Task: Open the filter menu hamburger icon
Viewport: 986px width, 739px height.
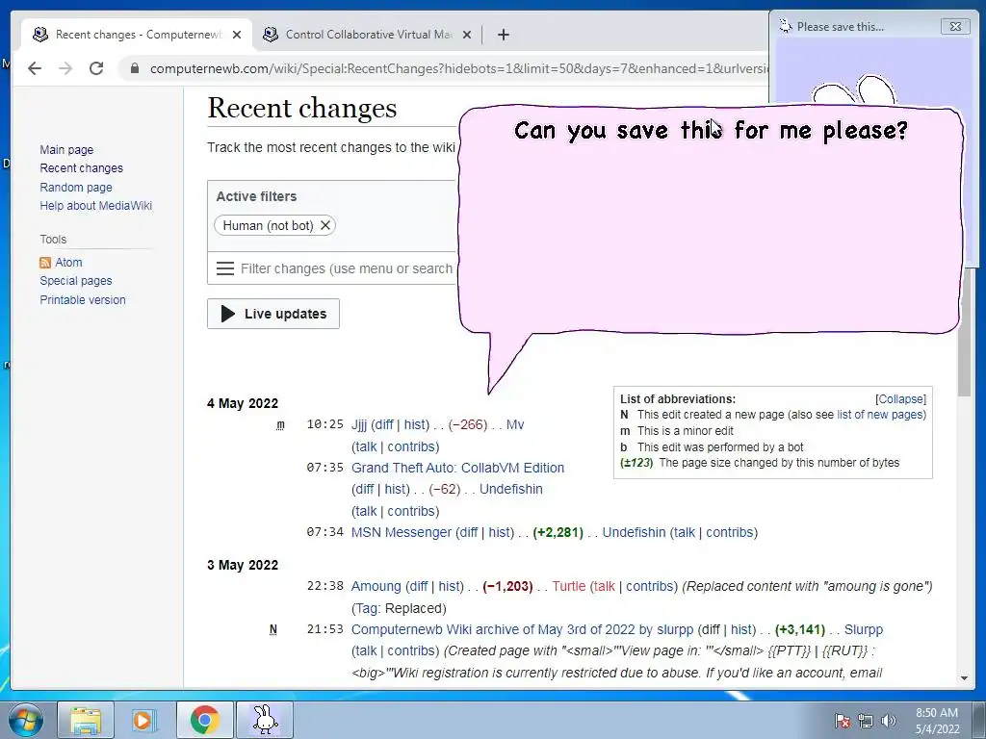Action: (225, 268)
